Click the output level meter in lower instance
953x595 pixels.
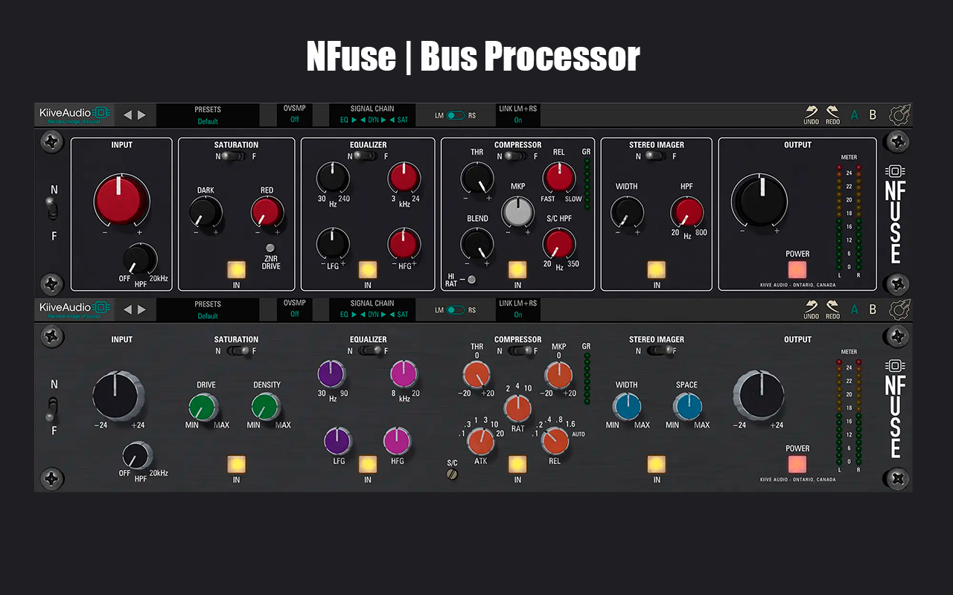[848, 414]
